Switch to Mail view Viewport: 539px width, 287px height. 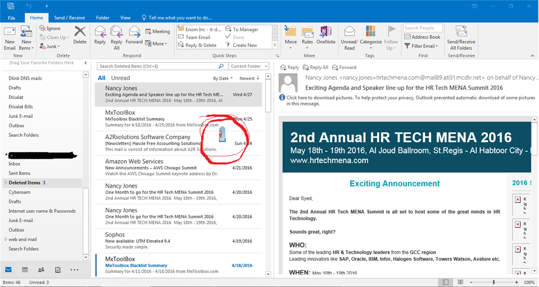[8, 270]
